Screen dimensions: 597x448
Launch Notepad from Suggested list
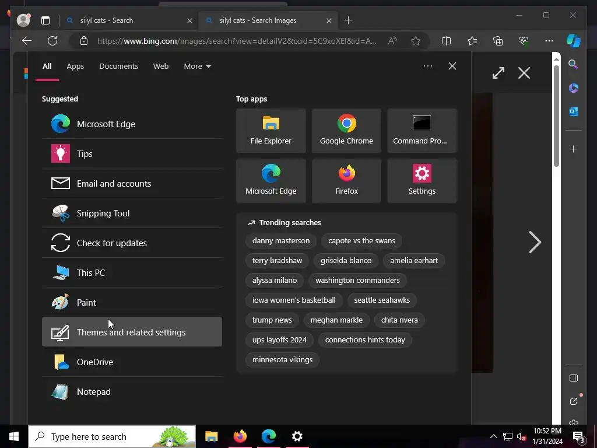[132, 391]
